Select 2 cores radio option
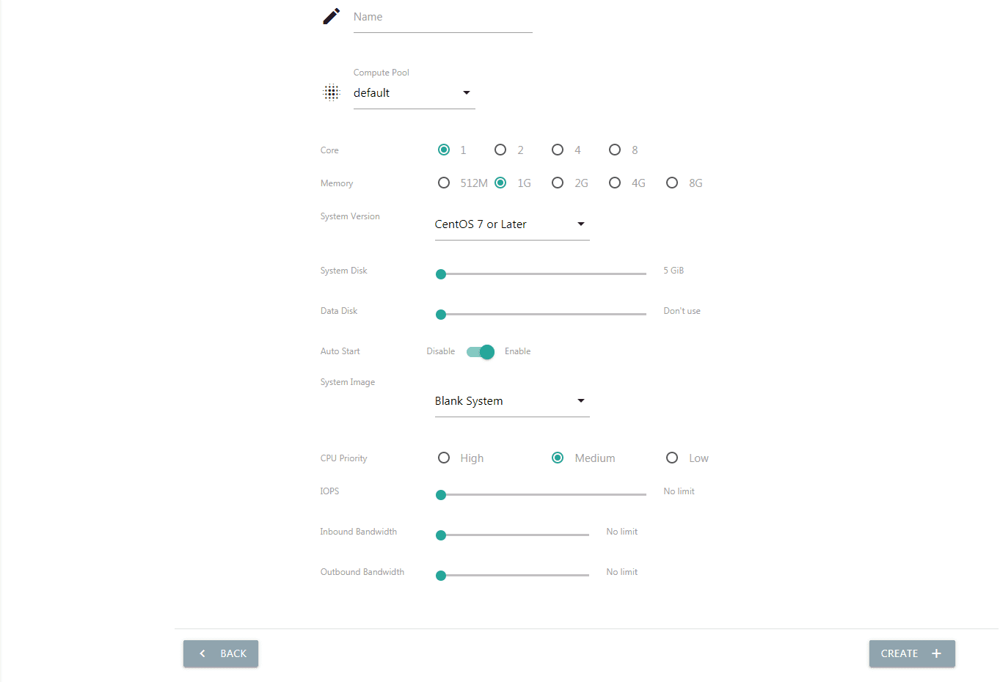The width and height of the screenshot is (1000, 682). 500,150
